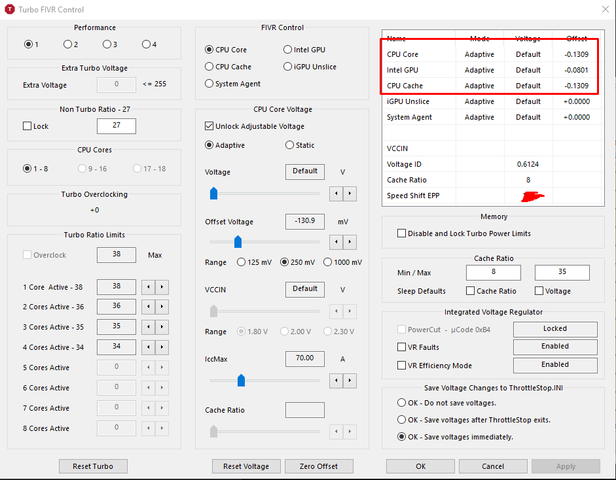Increase IccMax with right arrow
616x480 pixels.
coord(350,381)
